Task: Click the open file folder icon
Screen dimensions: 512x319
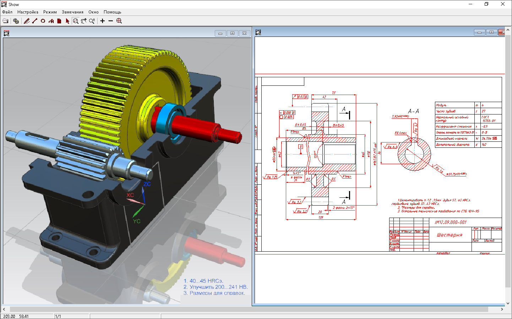Action: 5,21
